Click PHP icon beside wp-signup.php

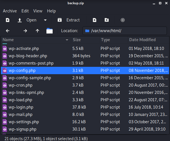(5, 129)
